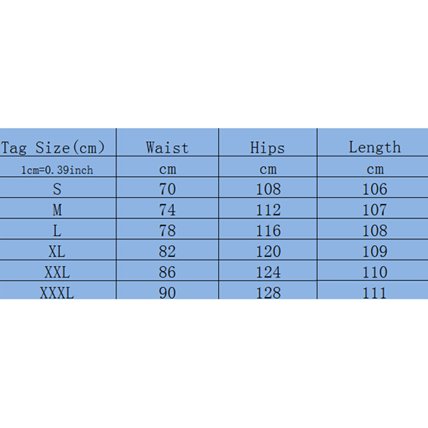
Task: Click the hips value 108
Action: 268,189
